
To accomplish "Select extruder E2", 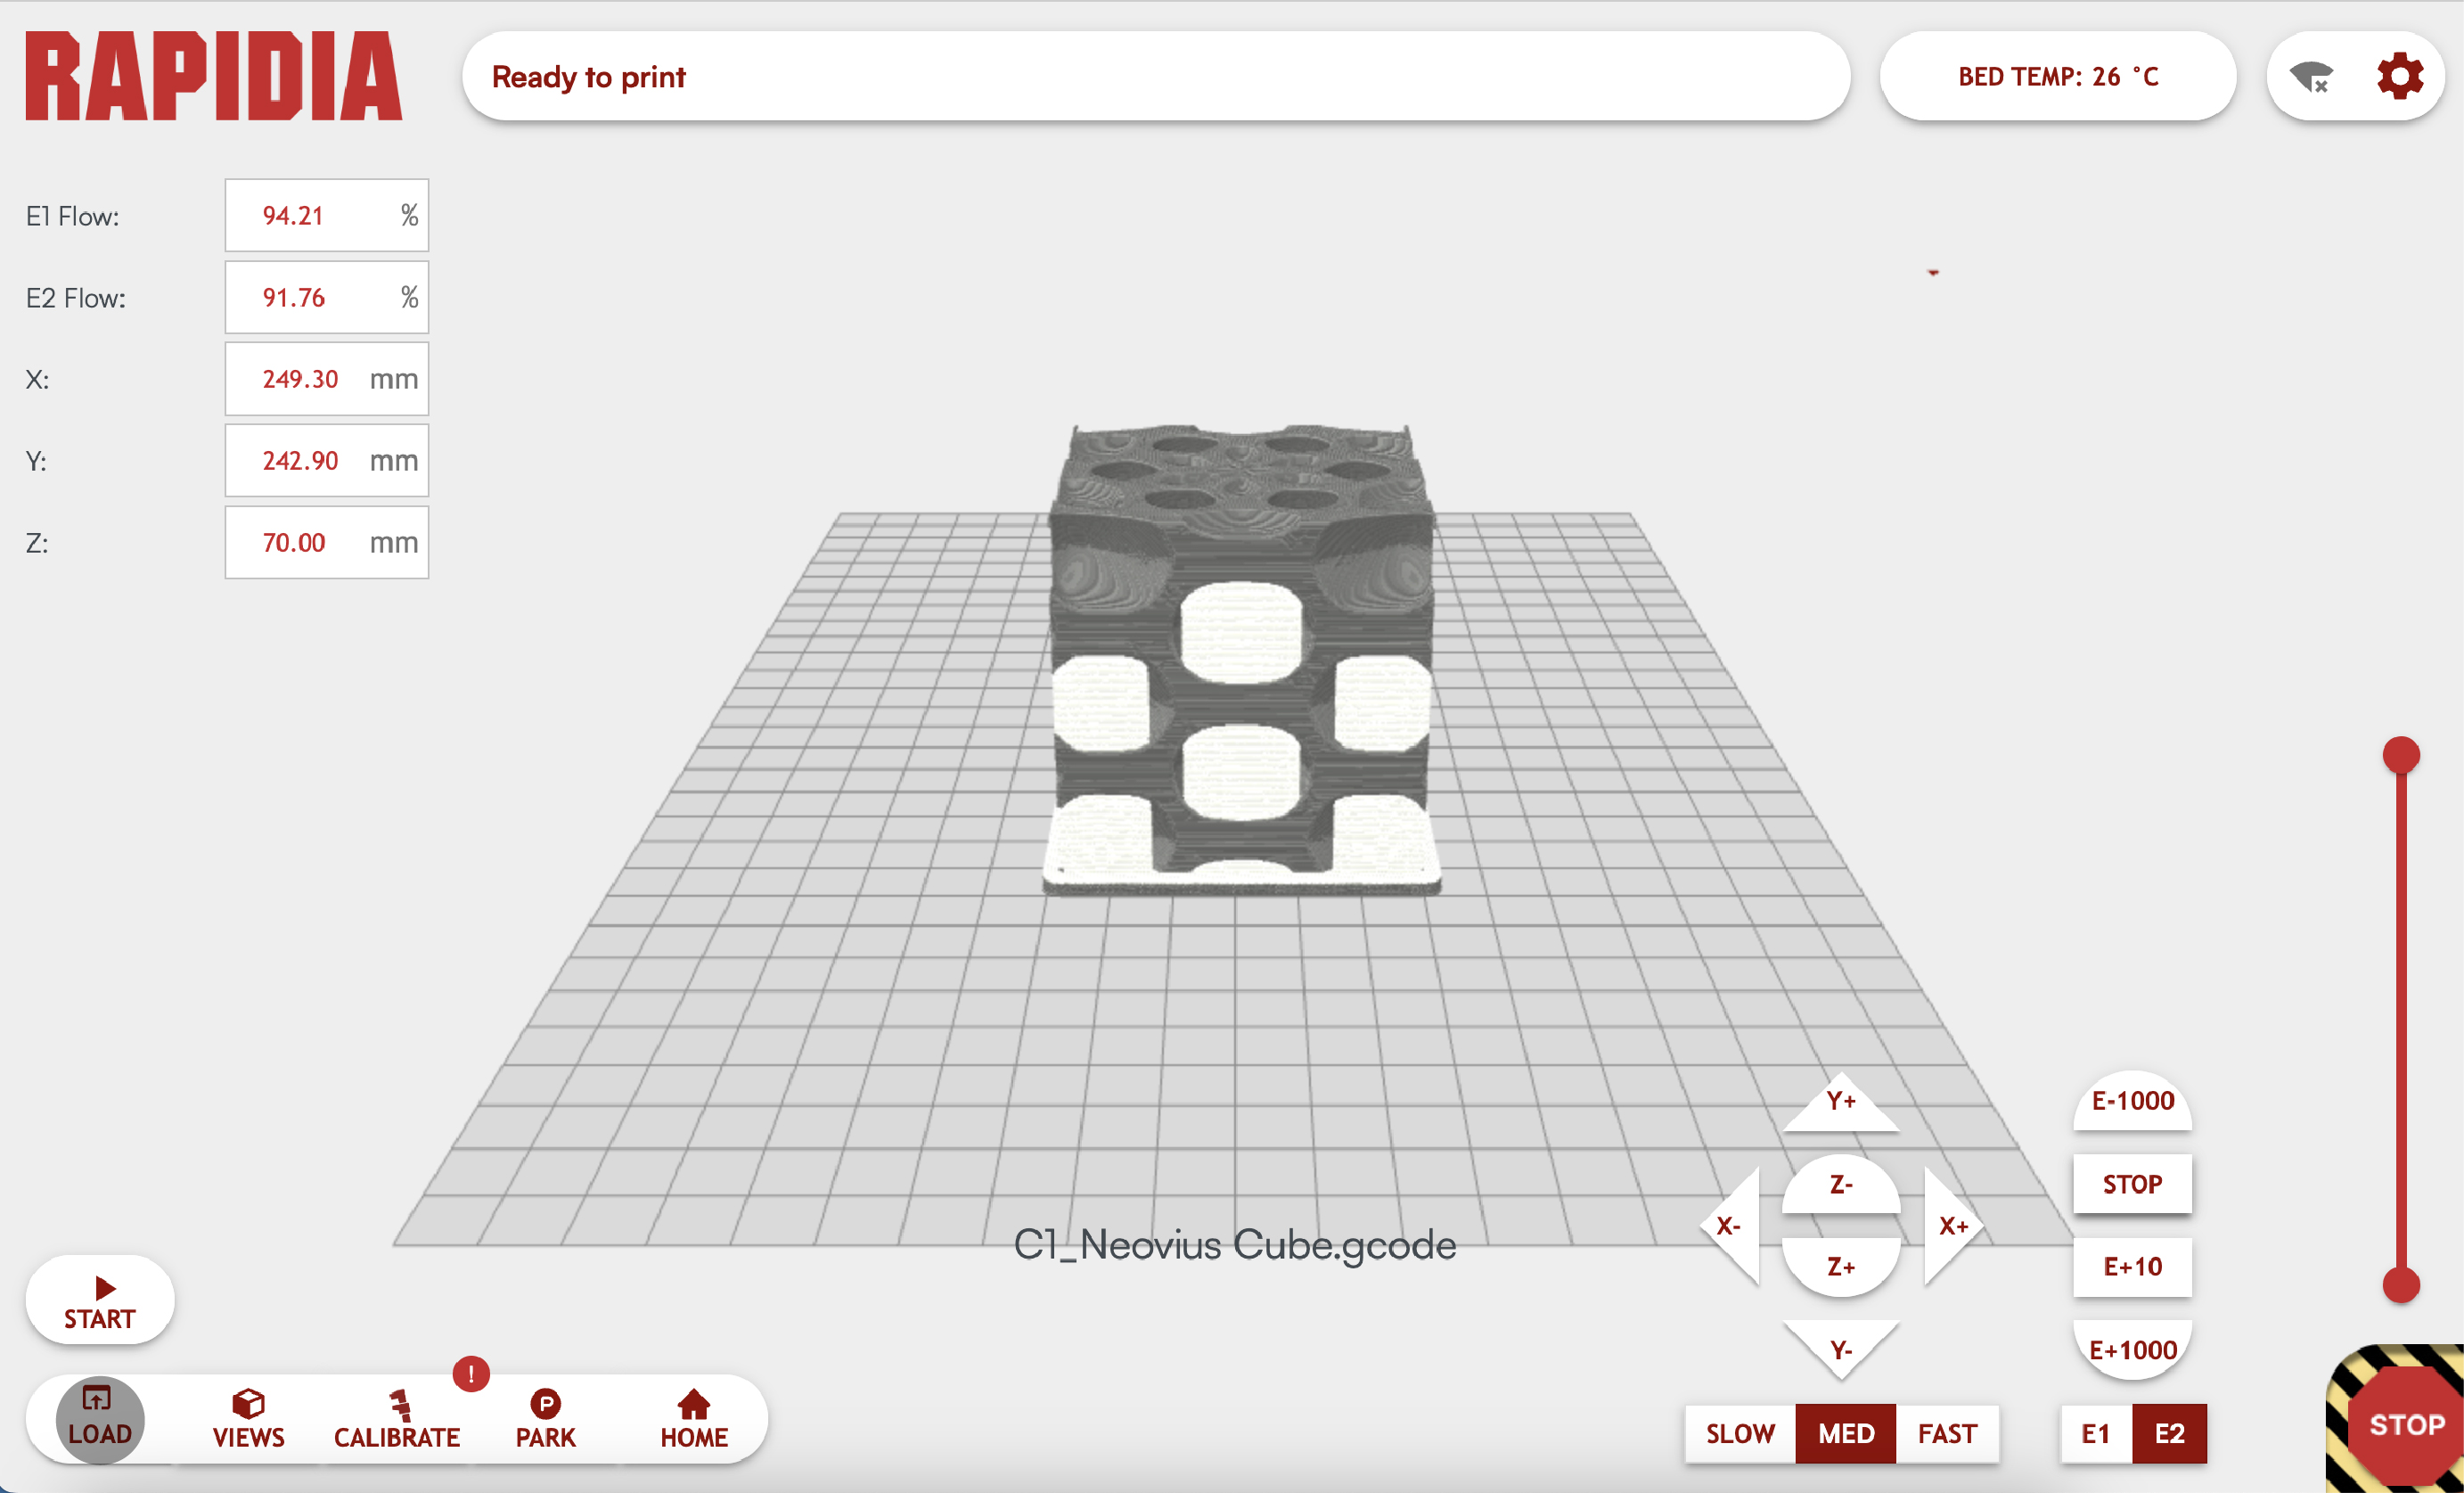I will point(2169,1433).
